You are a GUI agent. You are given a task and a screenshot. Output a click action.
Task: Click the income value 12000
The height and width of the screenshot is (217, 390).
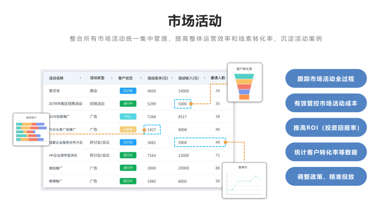[184, 155]
